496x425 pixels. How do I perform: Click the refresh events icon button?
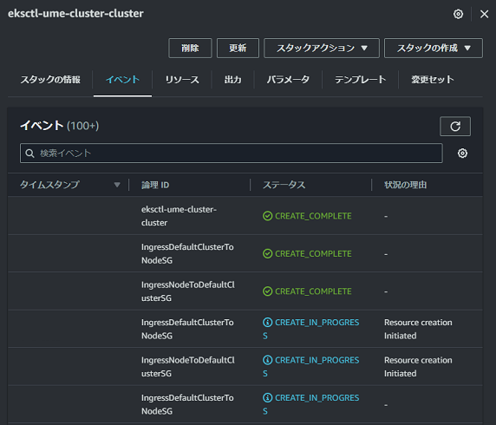(455, 127)
